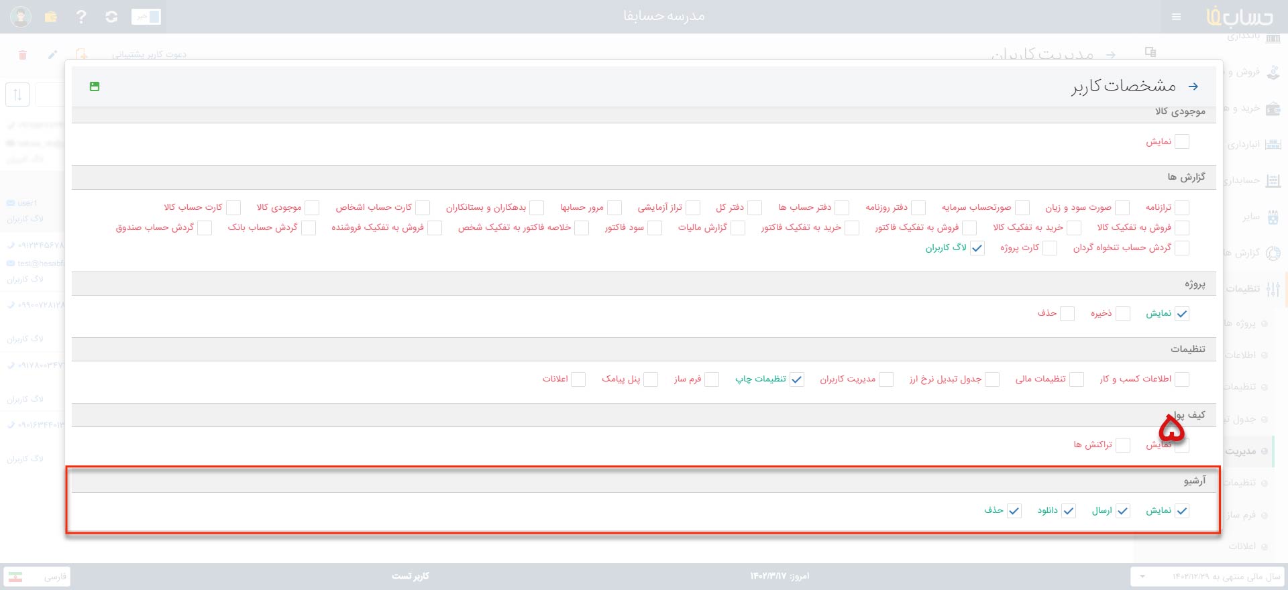The height and width of the screenshot is (590, 1288).
Task: Click the help question mark icon
Action: pos(81,17)
